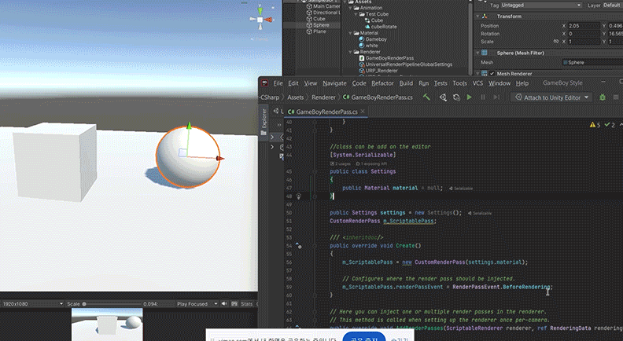Screen dimensions: 623x341
Task: Click the green Debug bug icon
Action: click(x=603, y=97)
